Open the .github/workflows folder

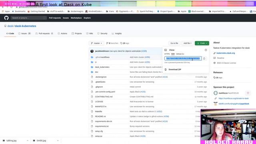click(x=102, y=57)
